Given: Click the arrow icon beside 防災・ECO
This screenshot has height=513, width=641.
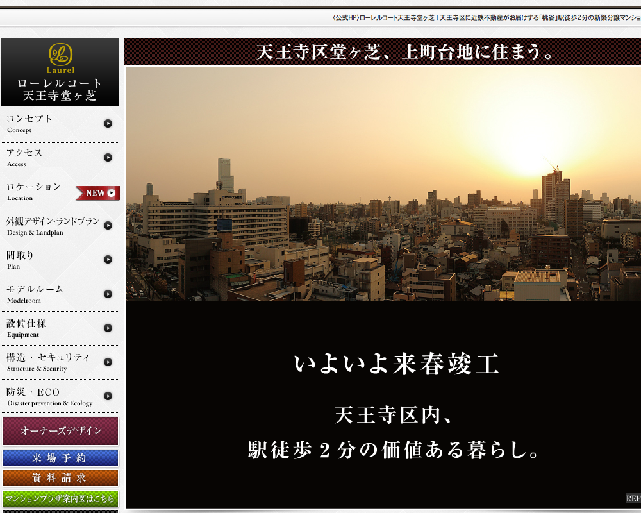Looking at the screenshot, I should (x=108, y=396).
